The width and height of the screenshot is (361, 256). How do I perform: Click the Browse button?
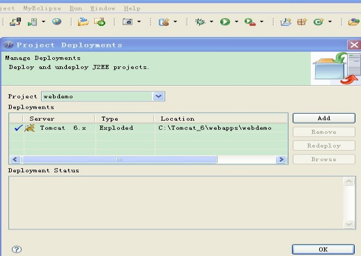coord(324,159)
